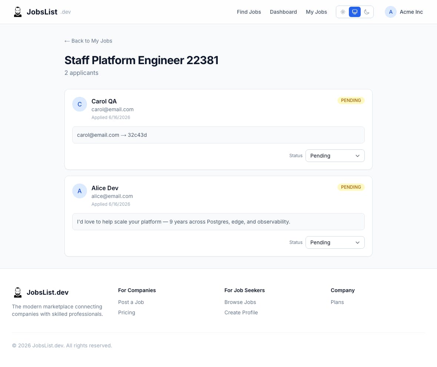Image resolution: width=437 pixels, height=367 pixels.
Task: Switch to light theme sun icon
Action: click(x=343, y=12)
